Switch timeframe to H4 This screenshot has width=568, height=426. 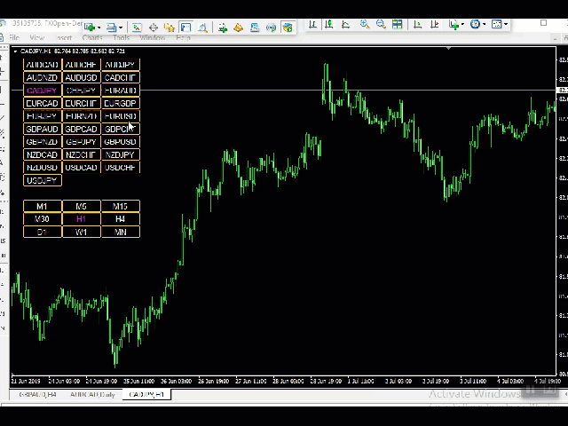pos(121,219)
